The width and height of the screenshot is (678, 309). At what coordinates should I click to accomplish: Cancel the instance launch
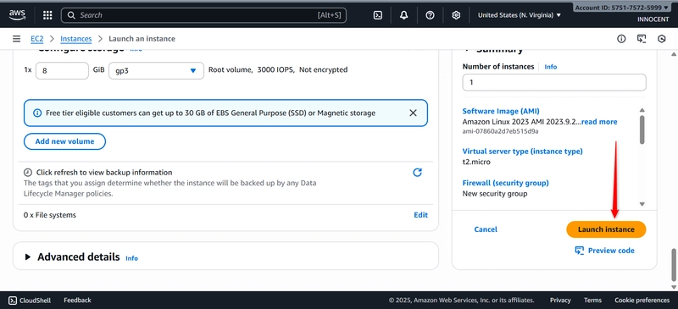[486, 229]
